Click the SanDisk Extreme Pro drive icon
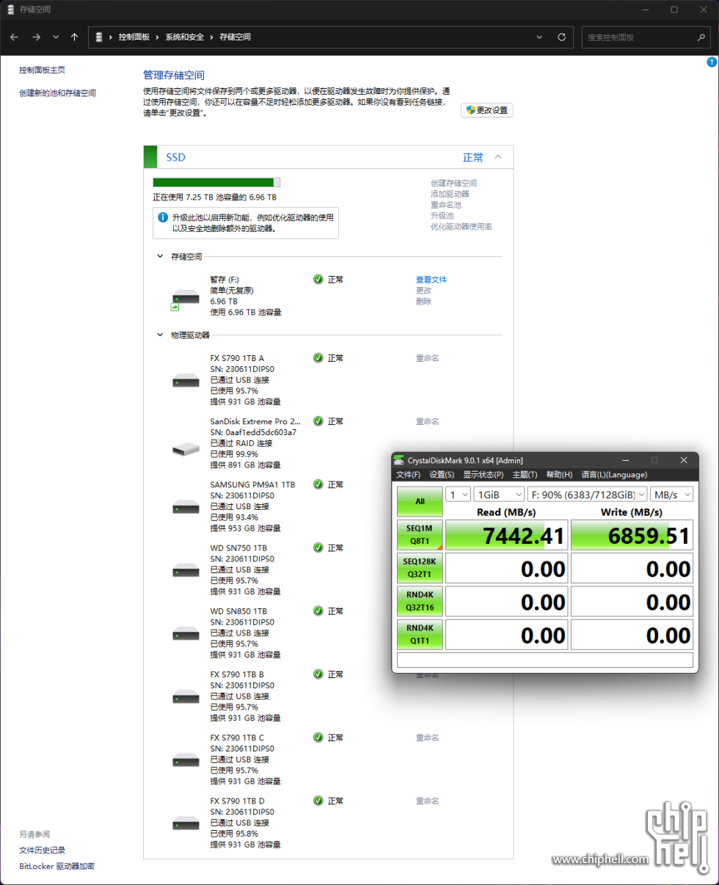The height and width of the screenshot is (885, 719). coord(186,448)
